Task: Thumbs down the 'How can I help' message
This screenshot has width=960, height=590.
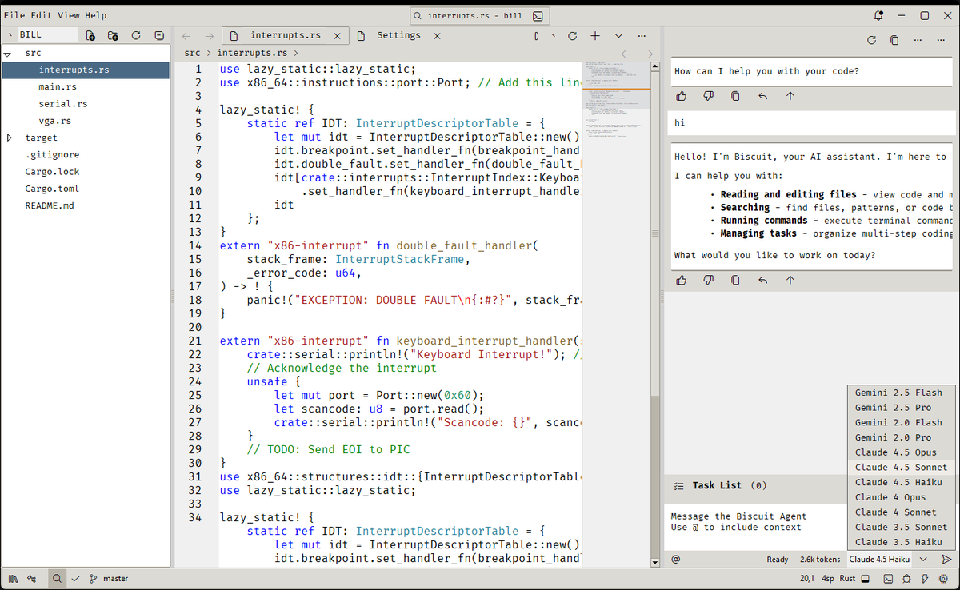Action: tap(708, 96)
